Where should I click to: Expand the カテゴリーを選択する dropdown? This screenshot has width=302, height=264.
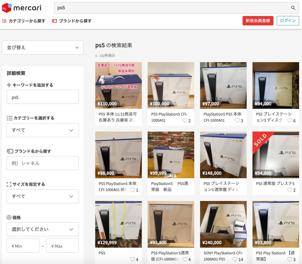(x=43, y=130)
